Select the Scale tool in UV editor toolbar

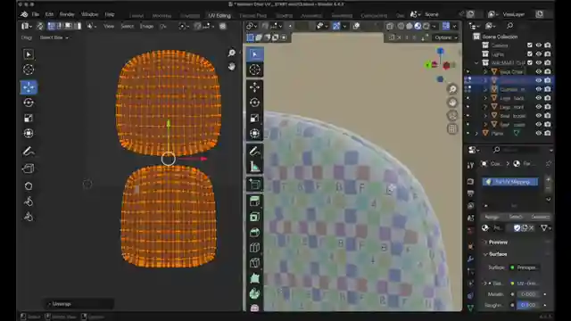pyautogui.click(x=29, y=118)
